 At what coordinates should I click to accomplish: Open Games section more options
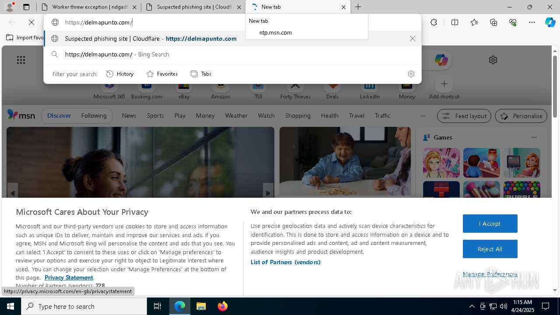534,137
